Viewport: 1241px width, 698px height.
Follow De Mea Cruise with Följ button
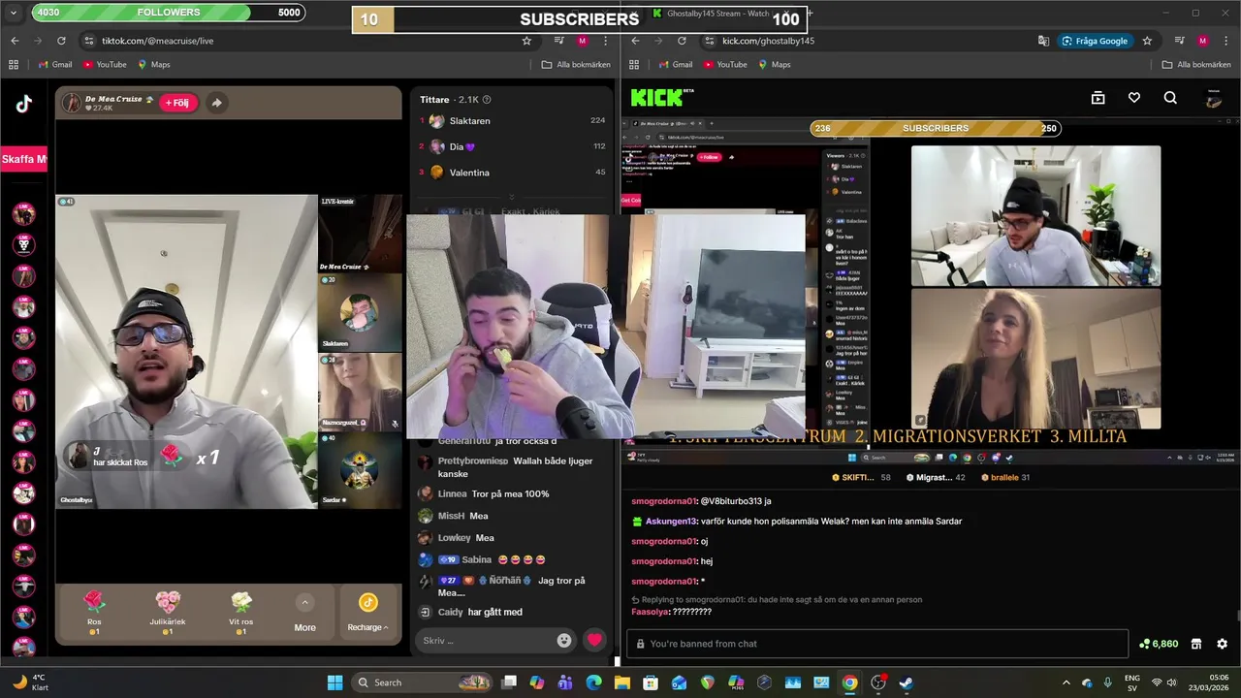point(178,103)
